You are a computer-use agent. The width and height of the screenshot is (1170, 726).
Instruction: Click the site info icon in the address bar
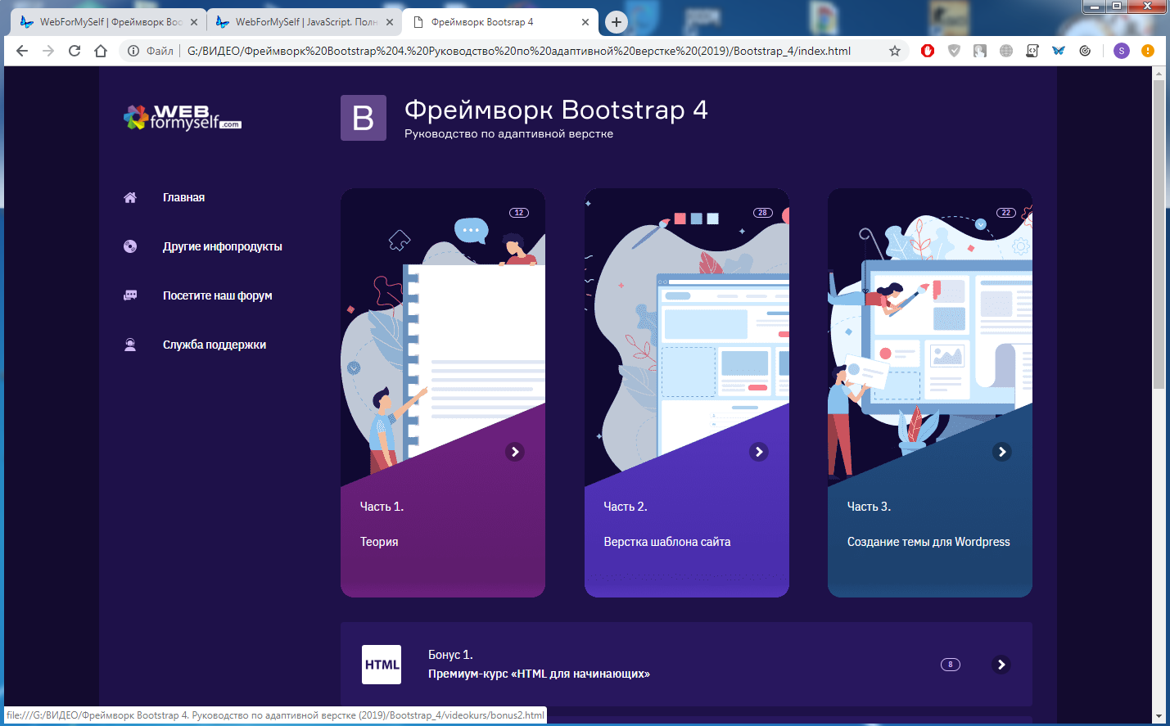[x=133, y=51]
